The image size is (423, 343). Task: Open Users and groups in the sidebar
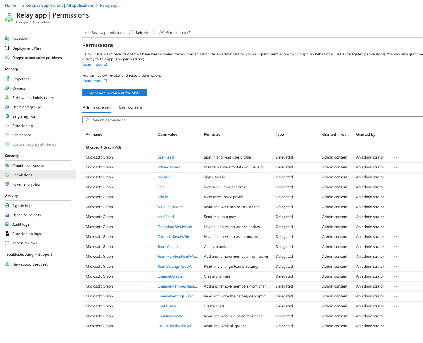pyautogui.click(x=27, y=107)
